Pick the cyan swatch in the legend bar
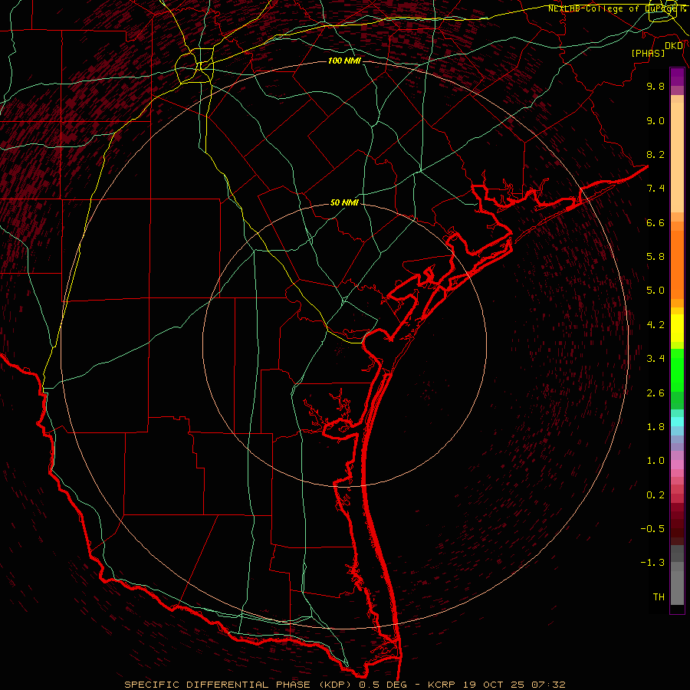 click(x=677, y=422)
